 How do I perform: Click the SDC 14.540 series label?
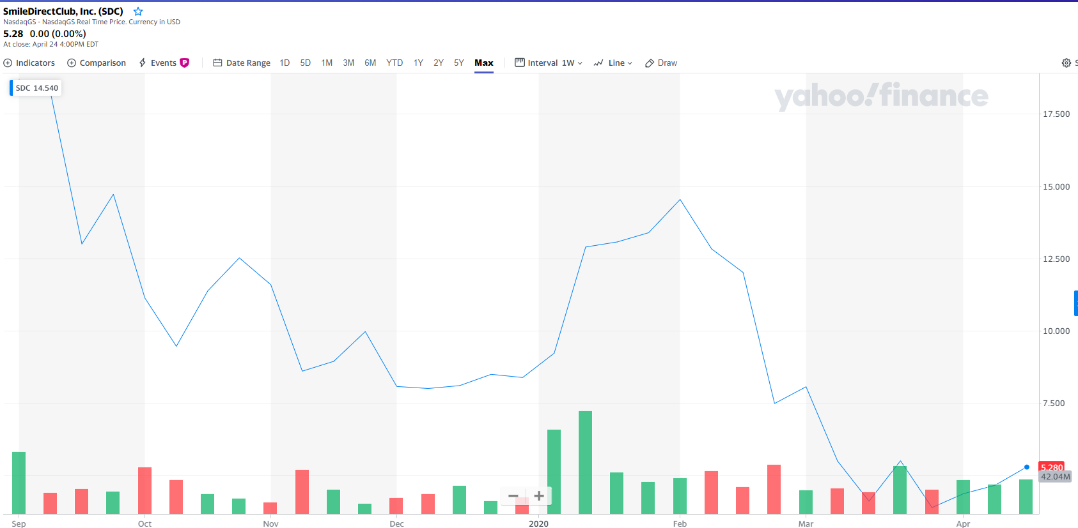(x=36, y=88)
